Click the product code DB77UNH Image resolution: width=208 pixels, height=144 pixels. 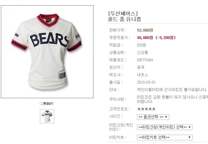pos(145,60)
